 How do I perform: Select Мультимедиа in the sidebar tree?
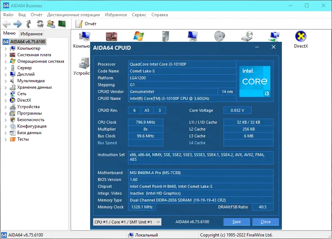coord(31,81)
